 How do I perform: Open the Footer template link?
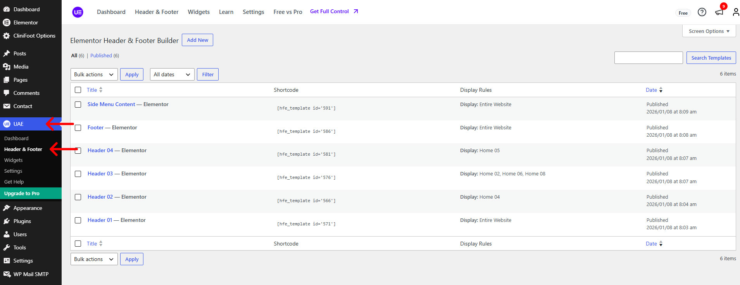[96, 127]
